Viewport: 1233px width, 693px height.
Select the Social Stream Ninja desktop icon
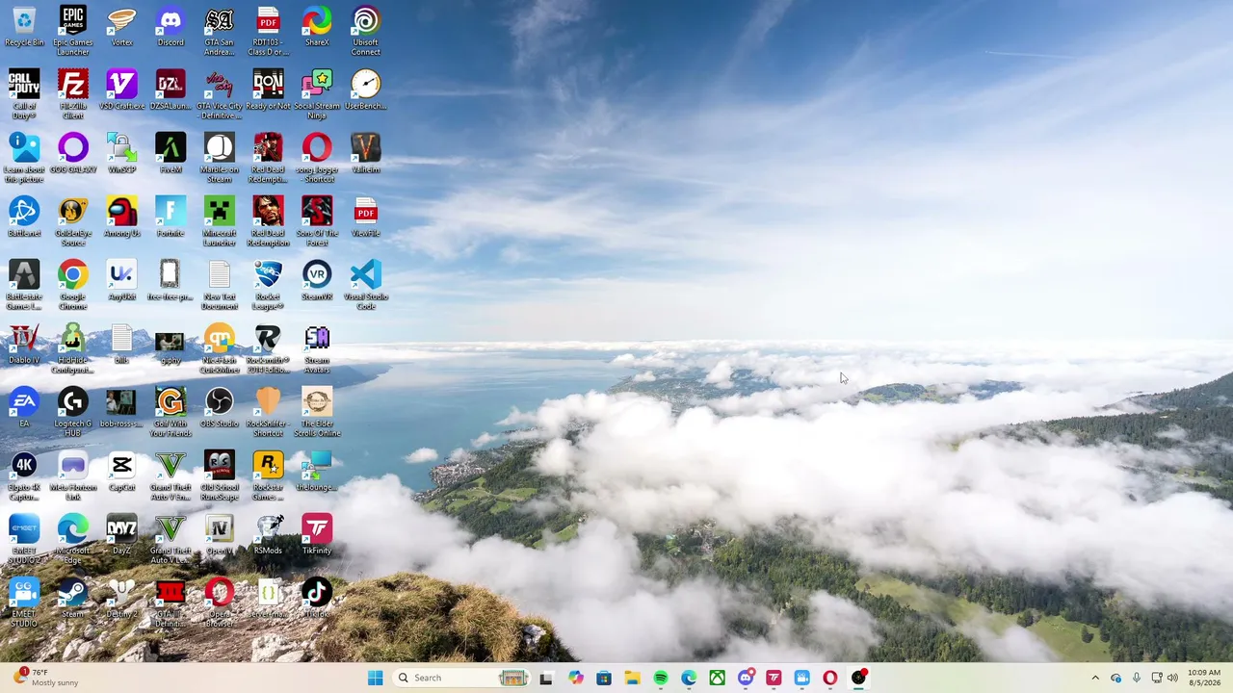pyautogui.click(x=317, y=94)
